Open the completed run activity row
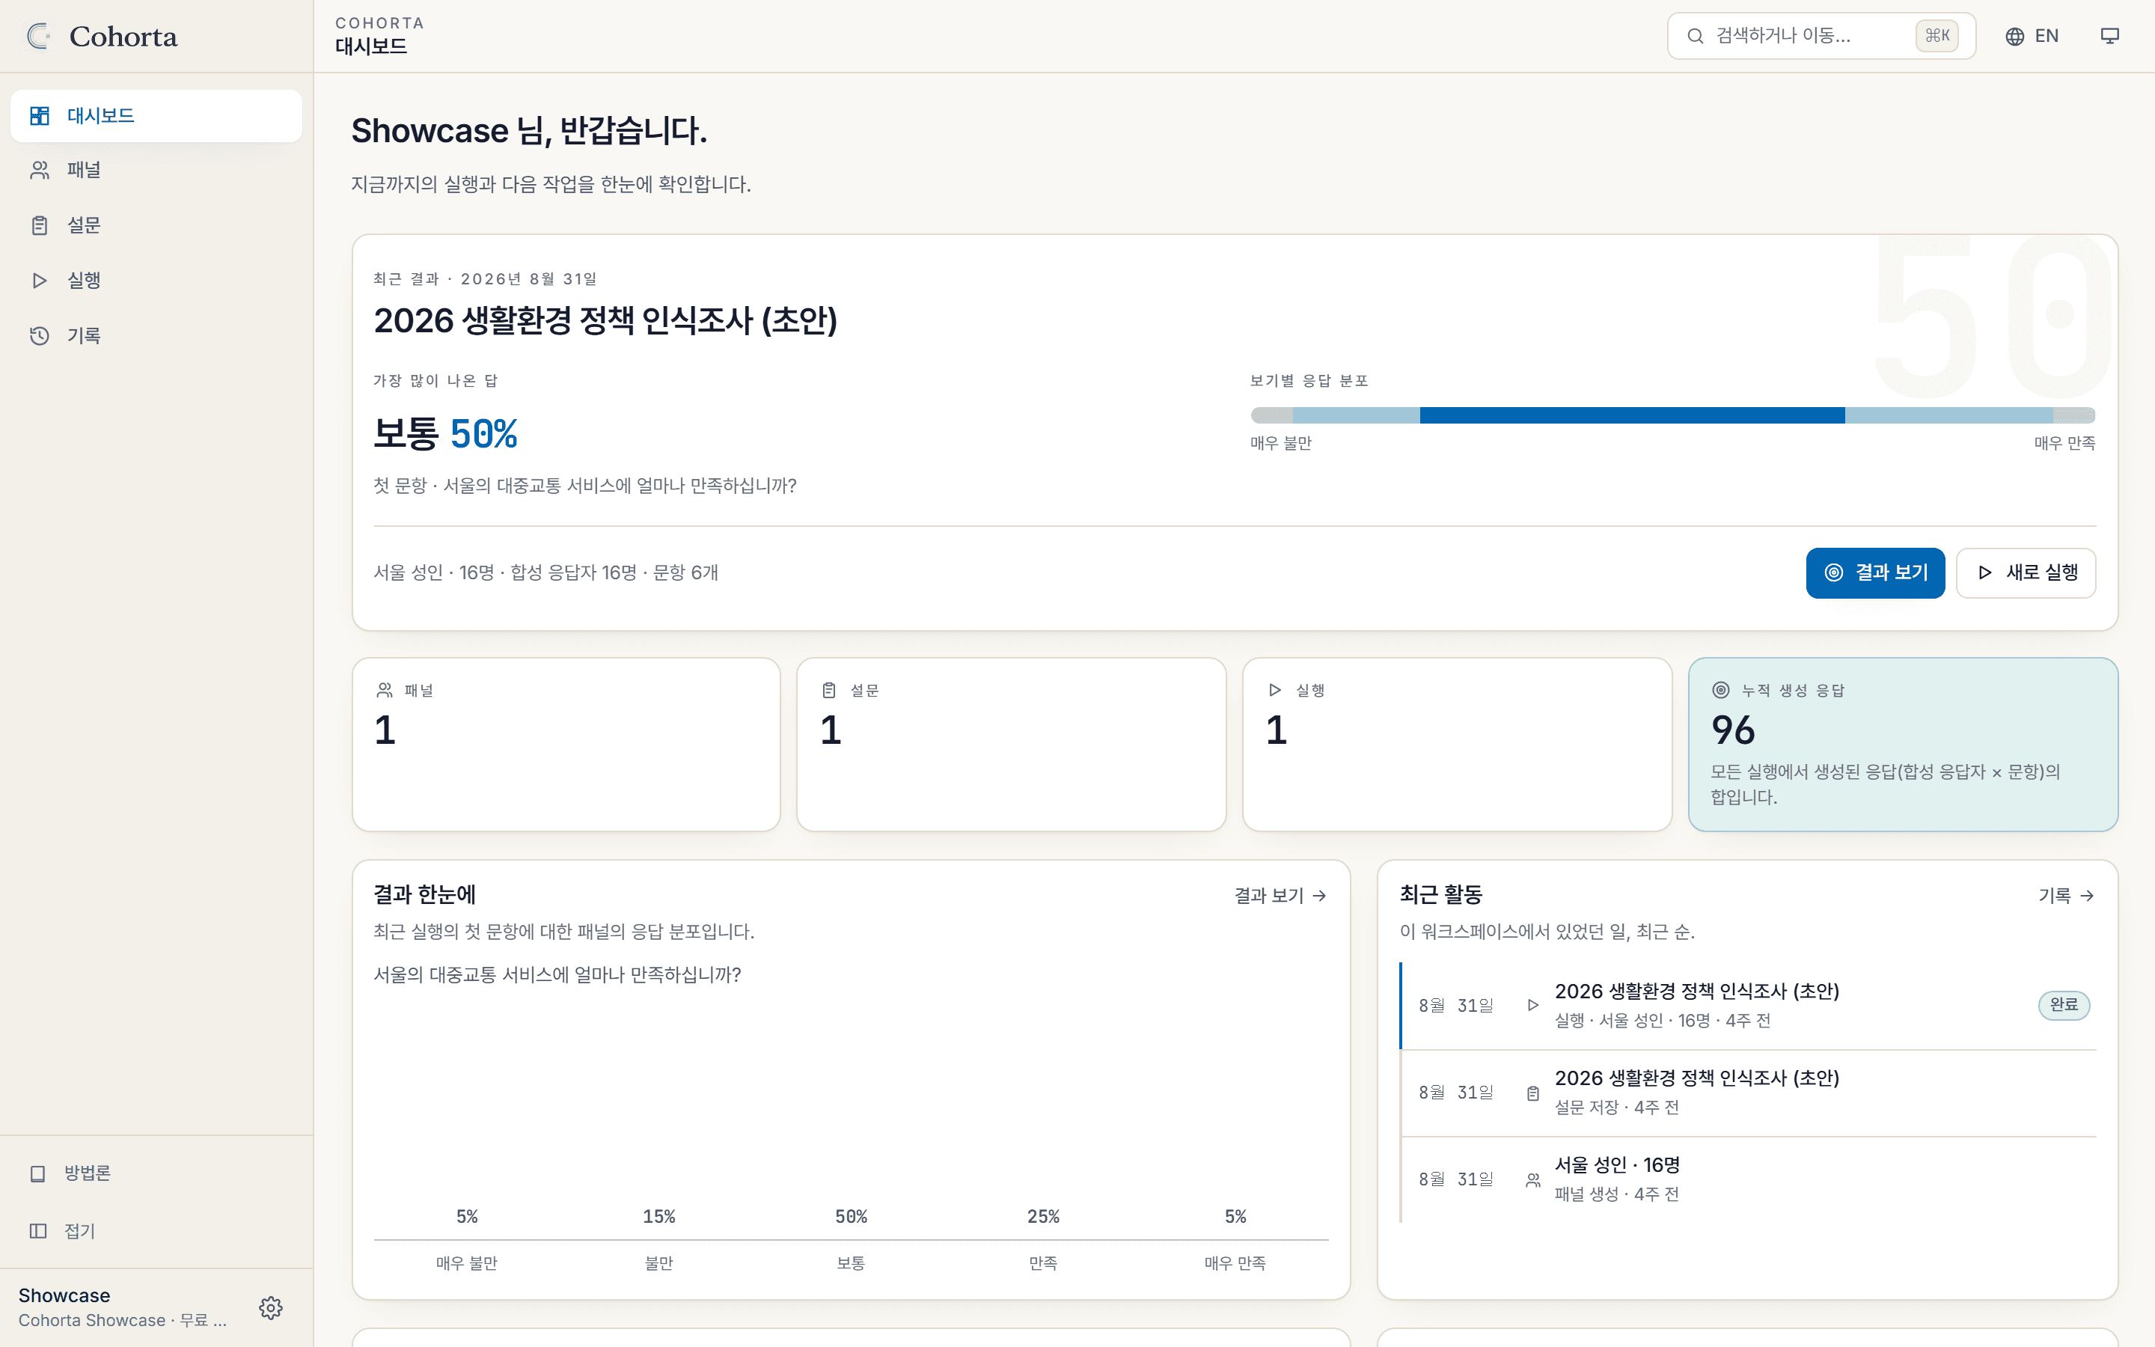This screenshot has width=2155, height=1347. click(1748, 1006)
